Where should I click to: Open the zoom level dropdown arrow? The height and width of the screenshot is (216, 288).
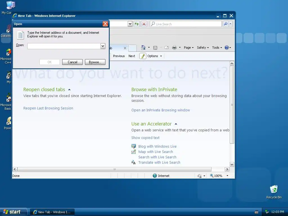point(227,176)
